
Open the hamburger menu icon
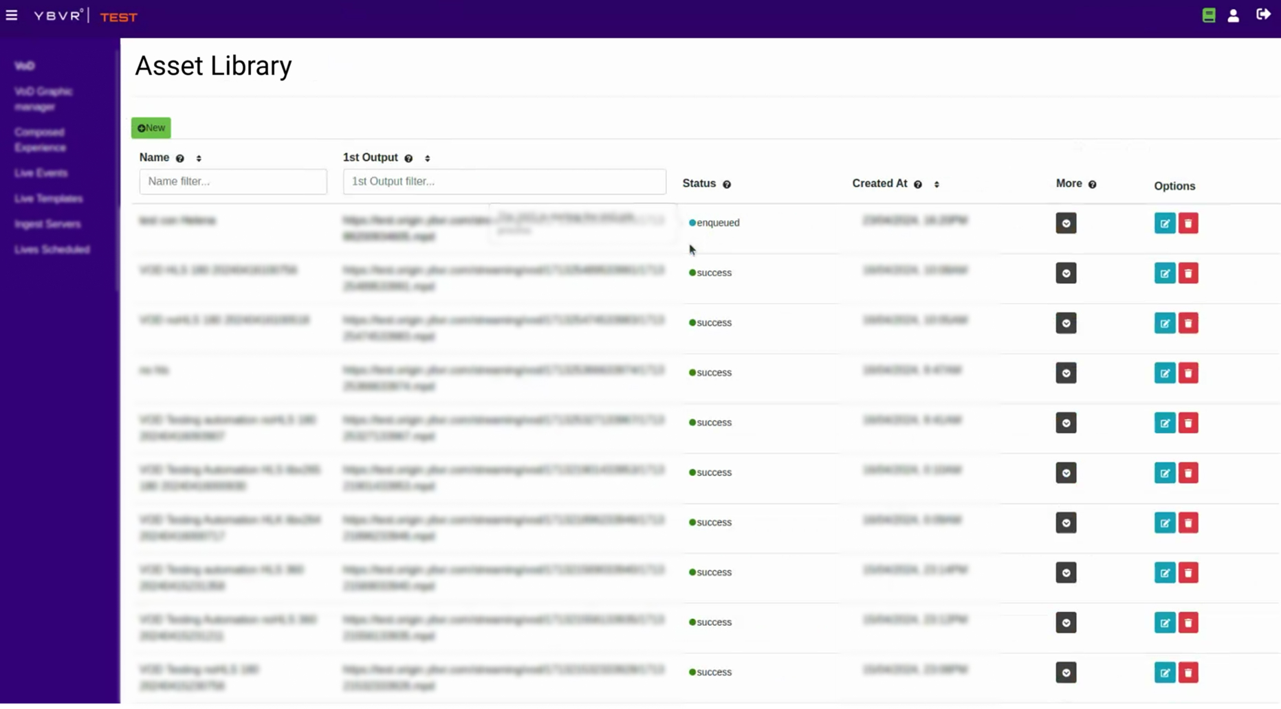(x=12, y=15)
